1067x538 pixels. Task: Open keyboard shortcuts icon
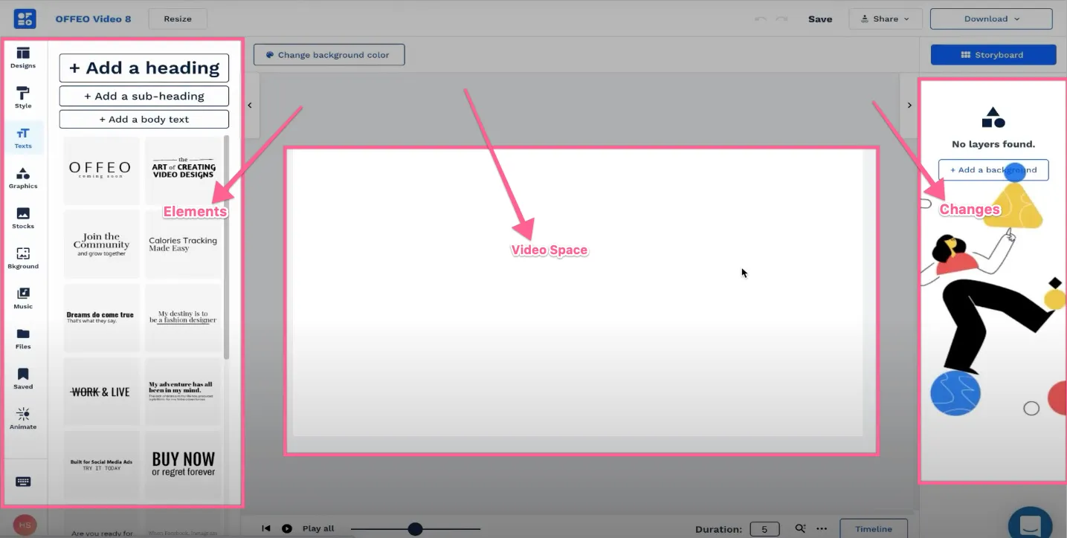pos(23,482)
